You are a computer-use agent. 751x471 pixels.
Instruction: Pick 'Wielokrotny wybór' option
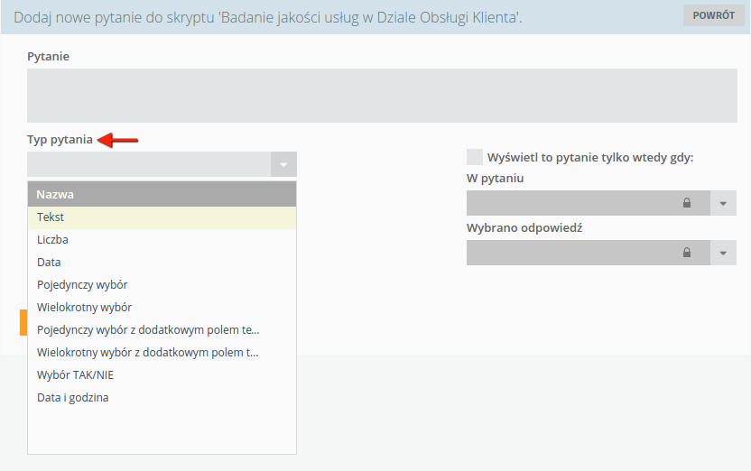point(162,308)
